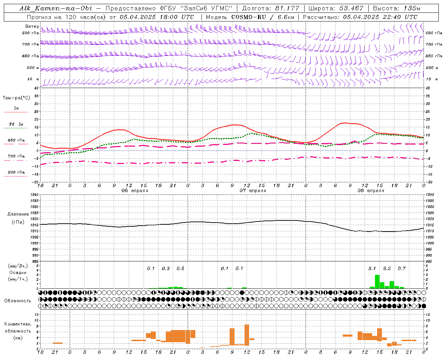Click the '(мм/3ч.)' precipitation units label

click(18, 266)
